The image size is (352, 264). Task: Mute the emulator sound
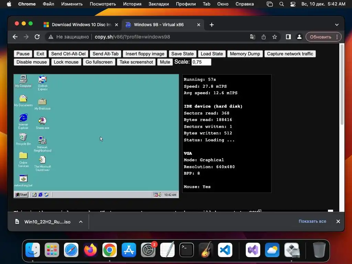point(165,62)
